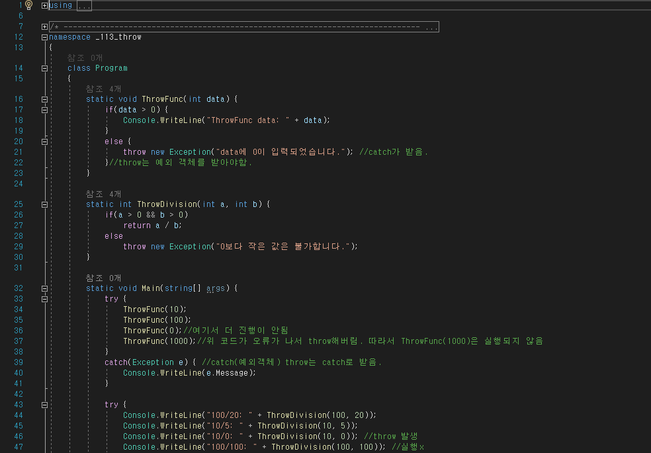The image size is (651, 453).
Task: Click the ThrowFunc(10); call on line 34
Action: click(155, 309)
